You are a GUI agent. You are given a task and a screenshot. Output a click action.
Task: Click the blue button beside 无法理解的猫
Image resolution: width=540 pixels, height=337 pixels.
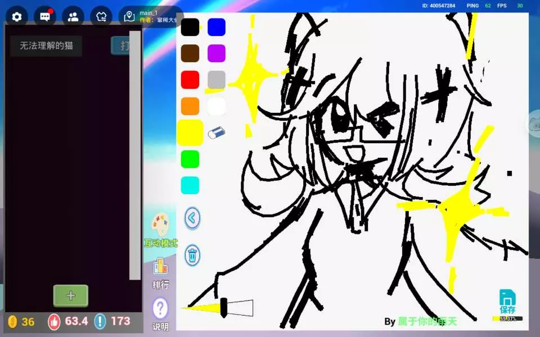[120, 45]
